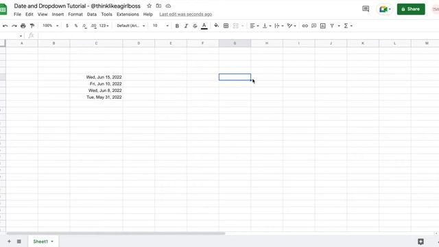Format as percent icon
Screen dimensions: 439x247
(x=76, y=26)
